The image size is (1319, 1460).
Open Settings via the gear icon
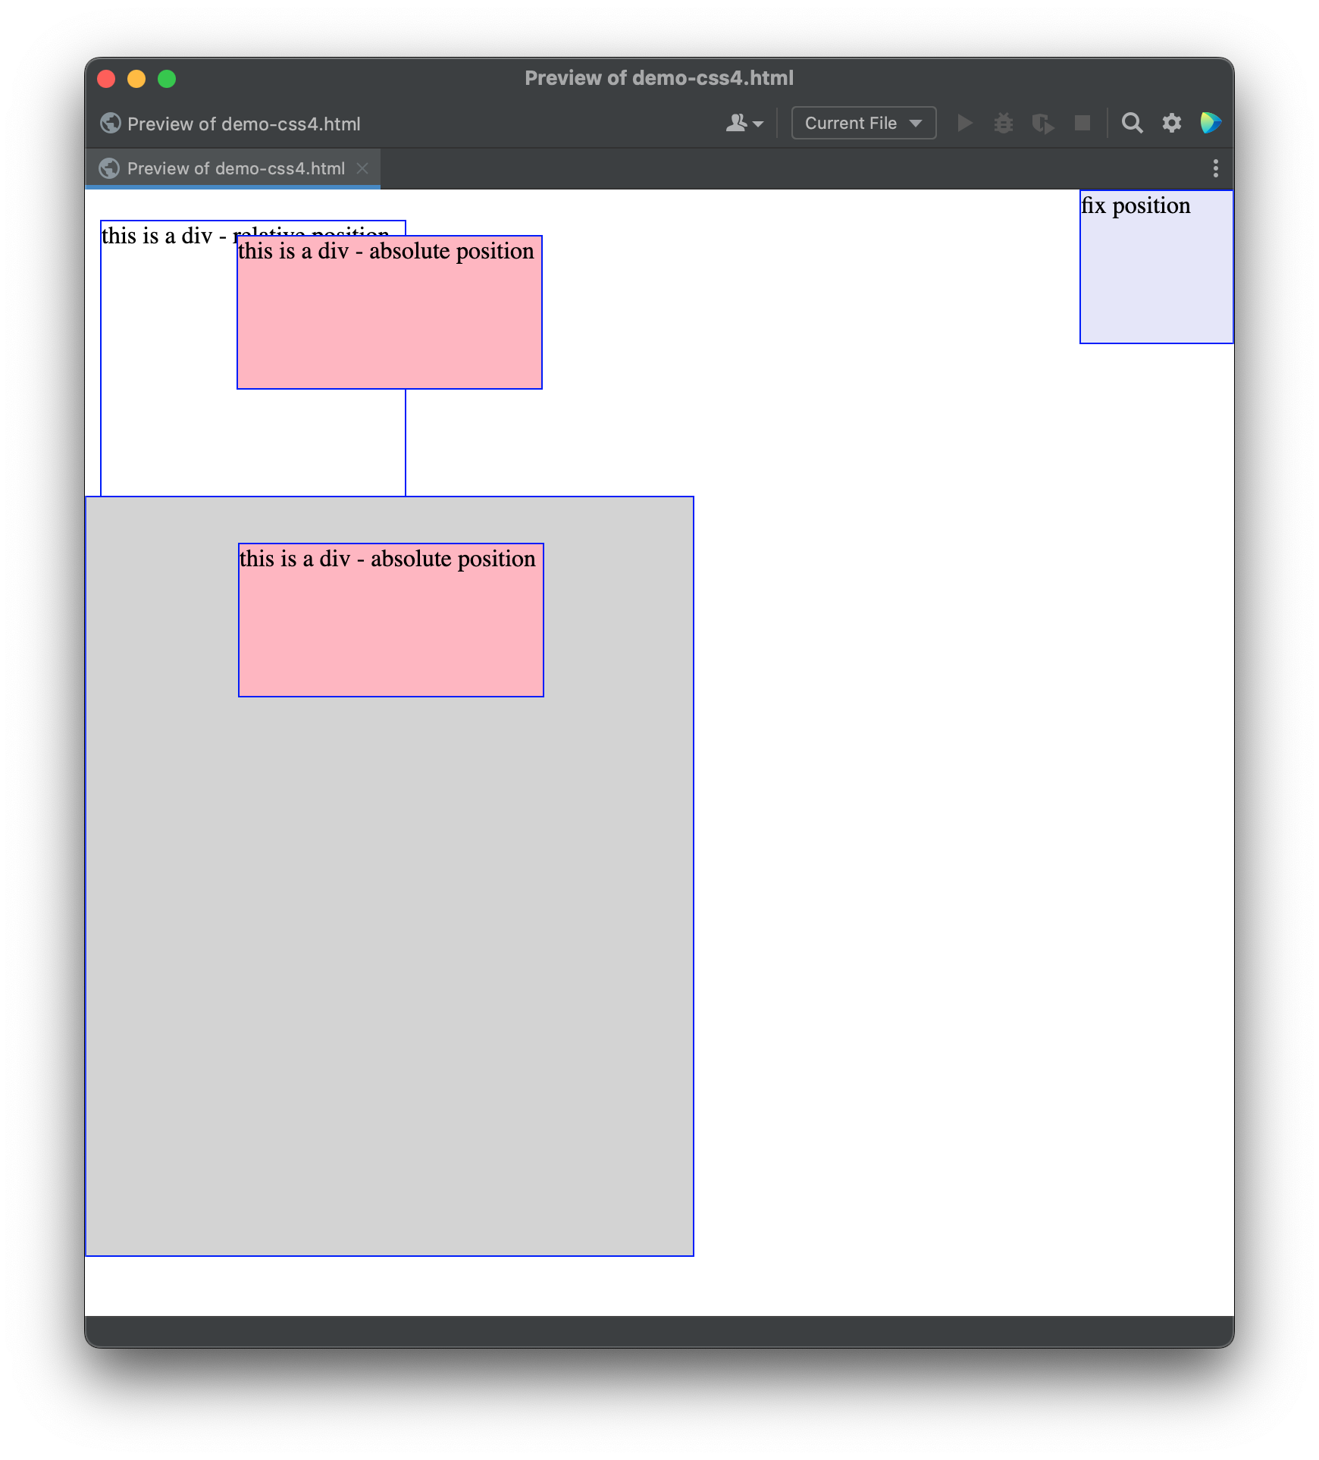coord(1170,123)
